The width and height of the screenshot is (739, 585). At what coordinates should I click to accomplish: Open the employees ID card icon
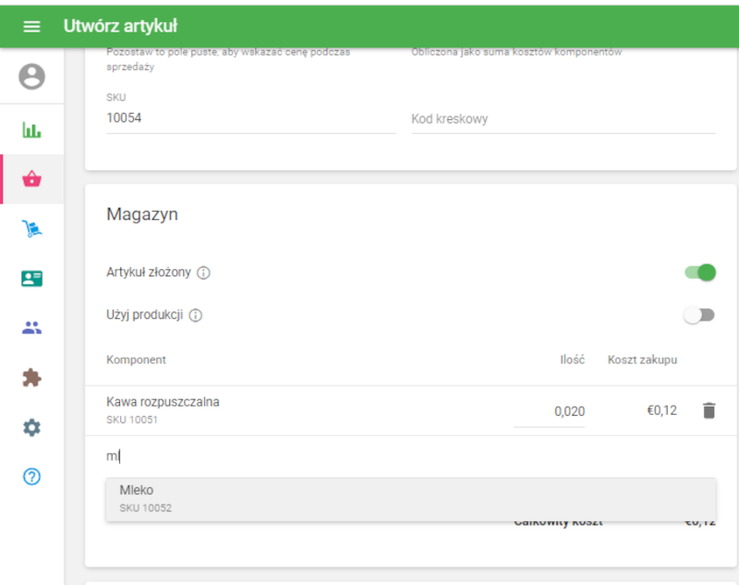click(x=31, y=278)
